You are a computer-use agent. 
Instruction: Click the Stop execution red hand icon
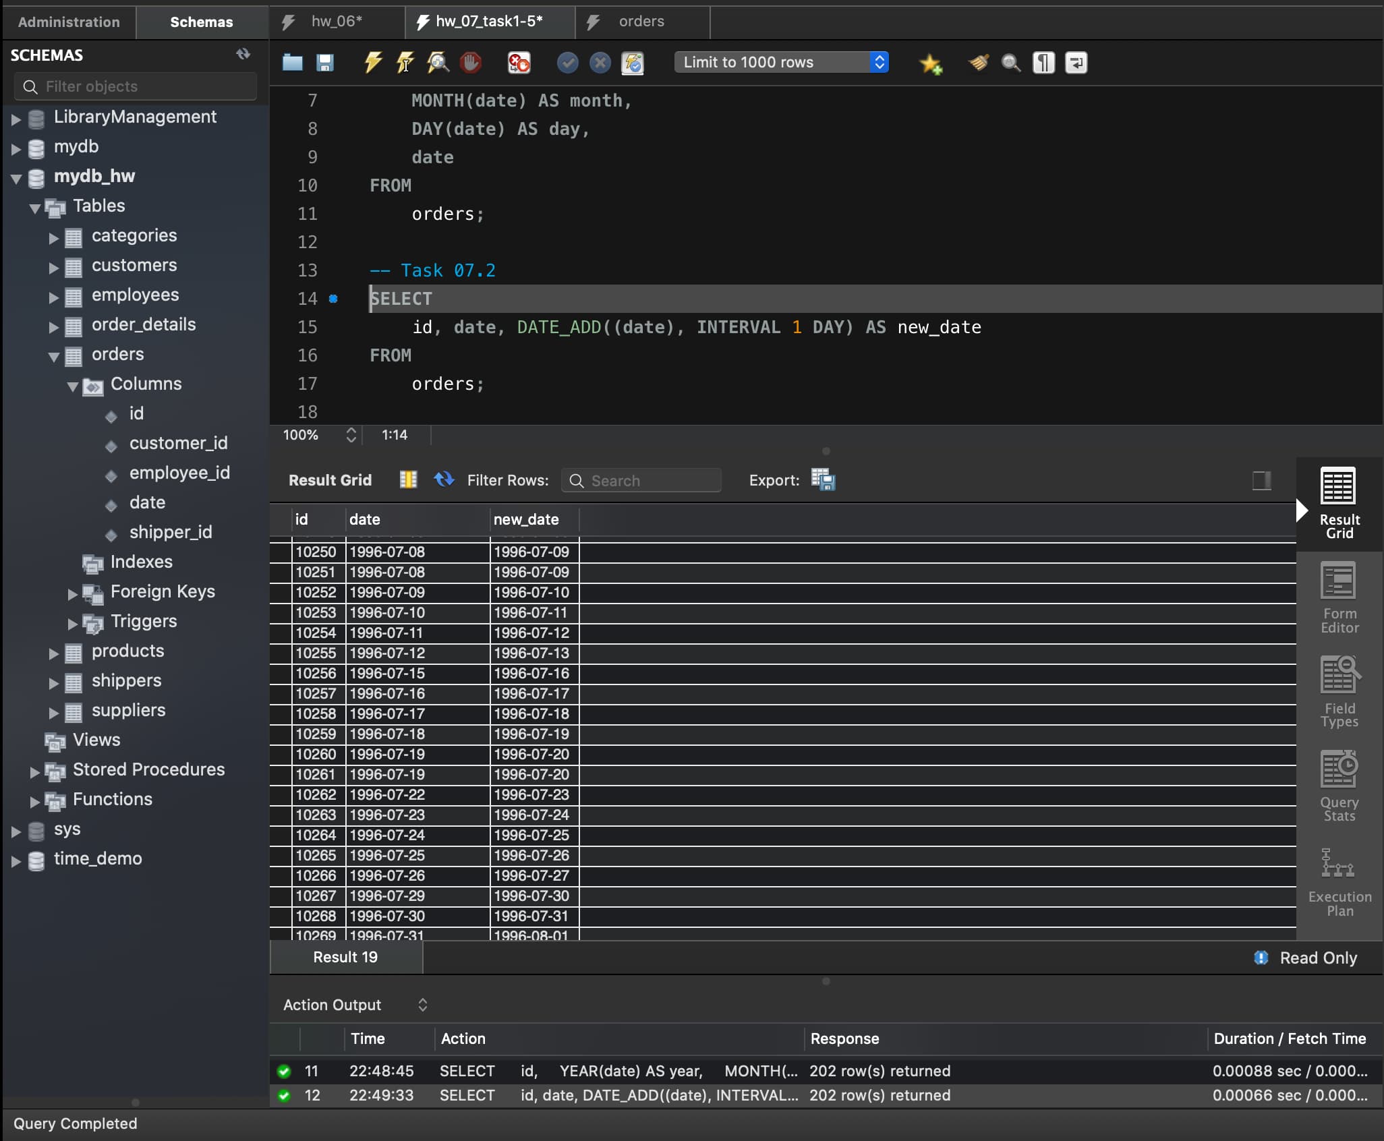pos(471,63)
